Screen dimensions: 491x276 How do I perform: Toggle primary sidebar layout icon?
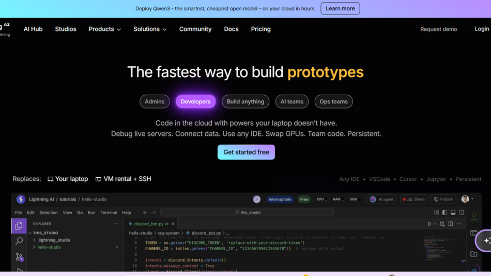[x=444, y=212]
